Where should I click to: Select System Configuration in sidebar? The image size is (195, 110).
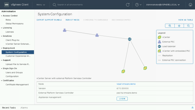click(18, 52)
